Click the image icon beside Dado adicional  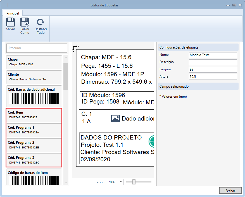[x=115, y=119]
